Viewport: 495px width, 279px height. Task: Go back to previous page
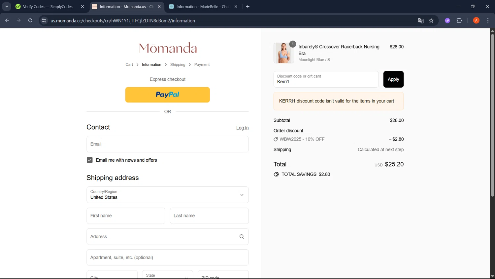(x=7, y=20)
